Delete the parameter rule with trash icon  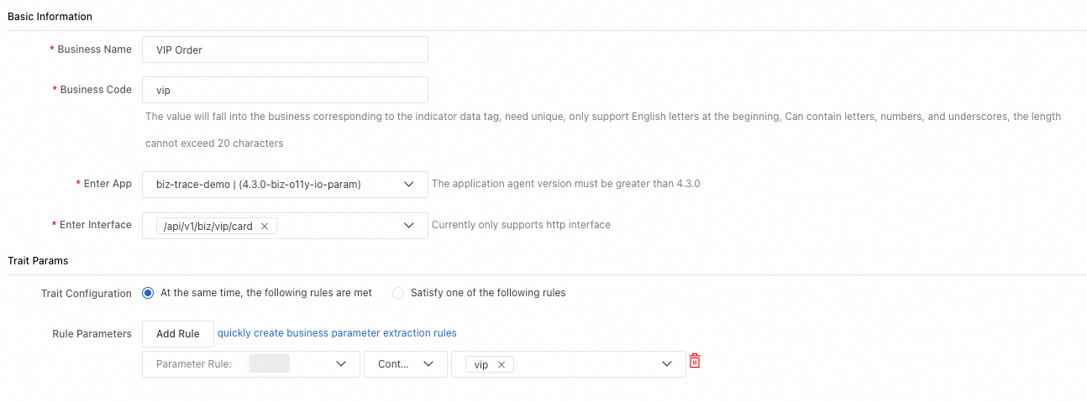click(x=695, y=362)
